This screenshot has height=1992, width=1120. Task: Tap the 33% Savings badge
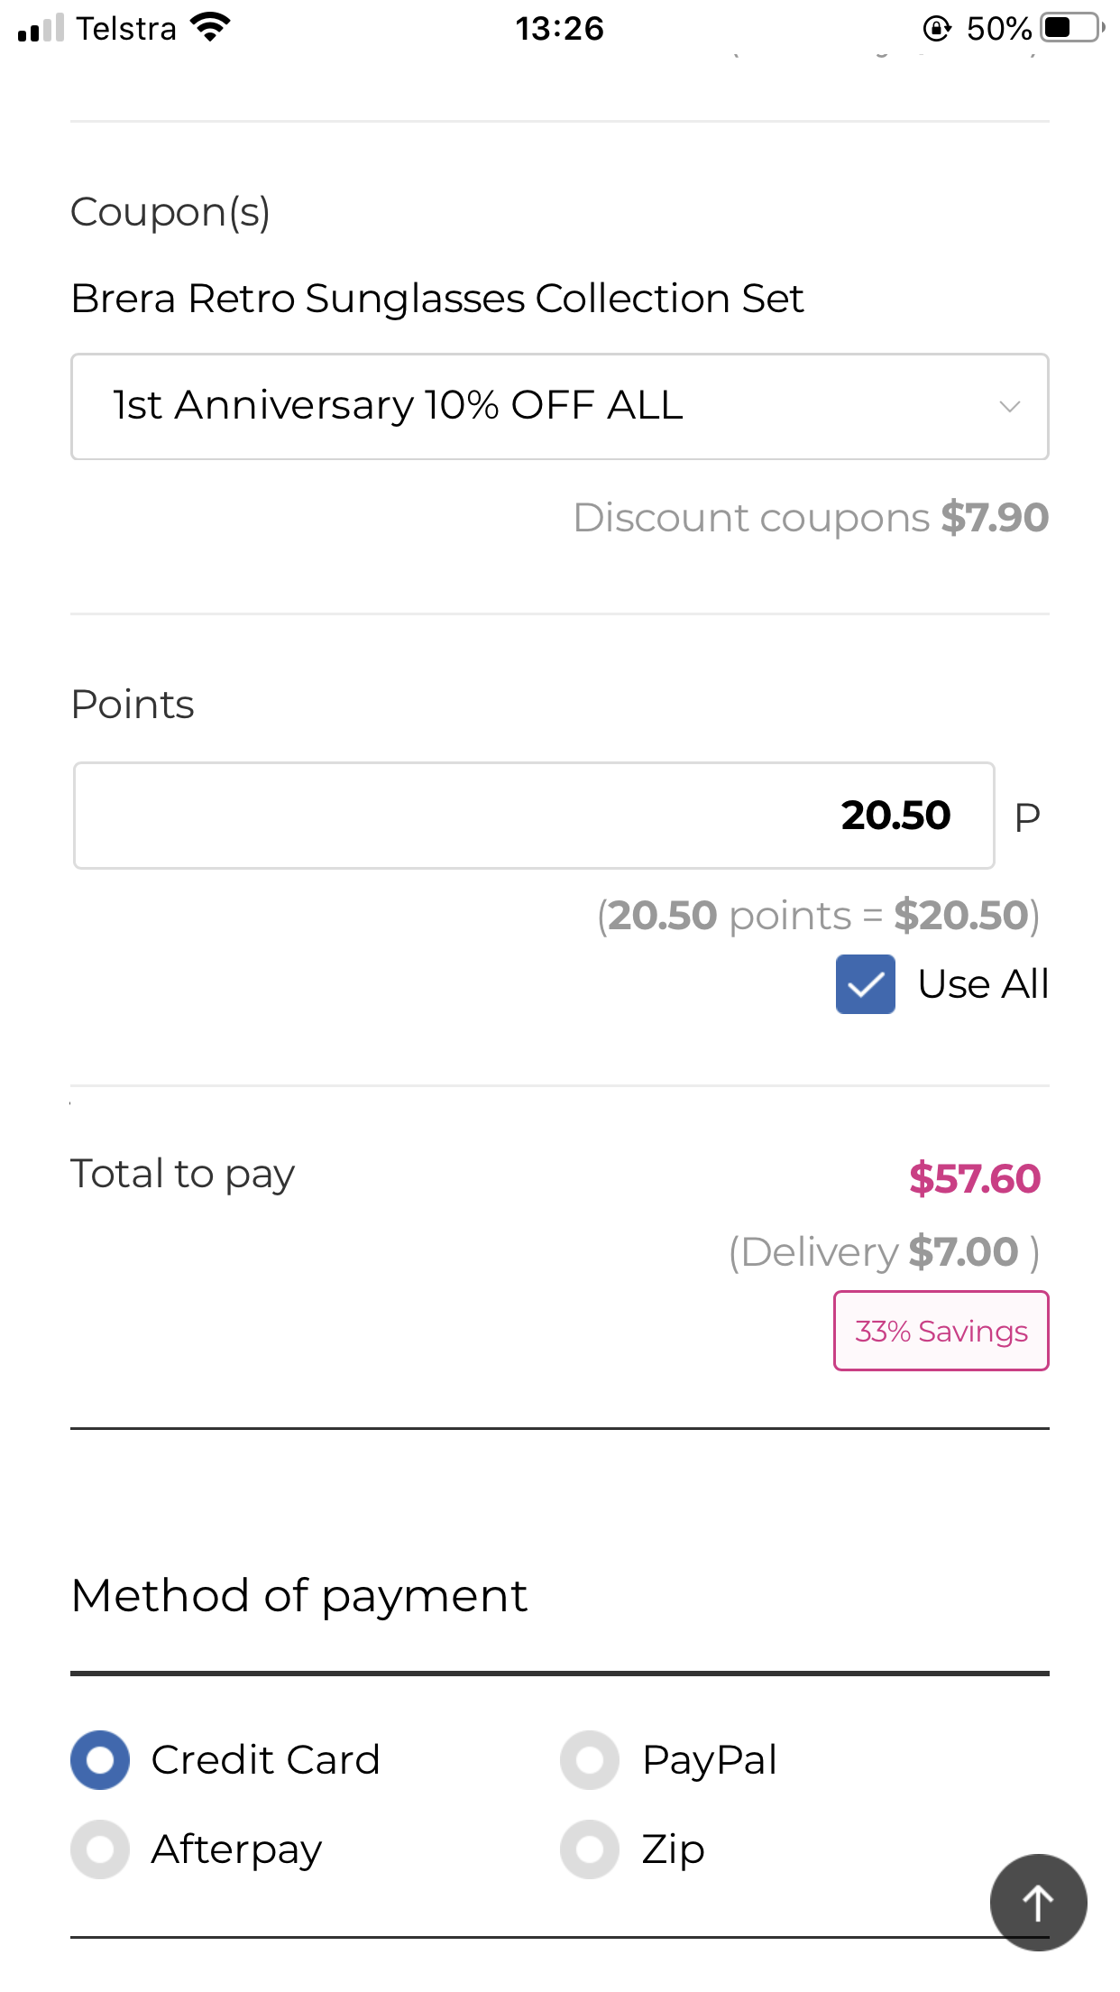pyautogui.click(x=941, y=1331)
